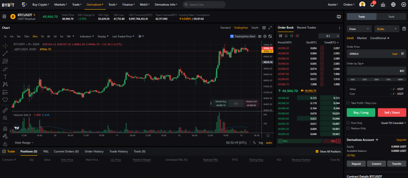Select the text annotation tool
This screenshot has height=178, width=408.
(x=5, y=77)
